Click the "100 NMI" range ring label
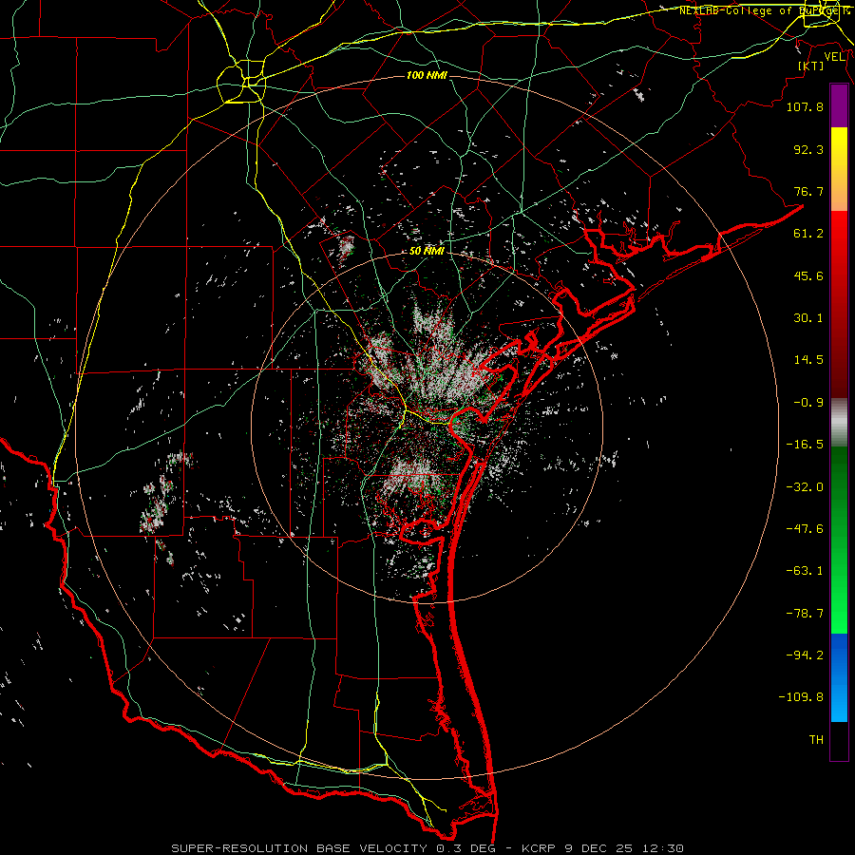855x855 pixels. coord(427,75)
